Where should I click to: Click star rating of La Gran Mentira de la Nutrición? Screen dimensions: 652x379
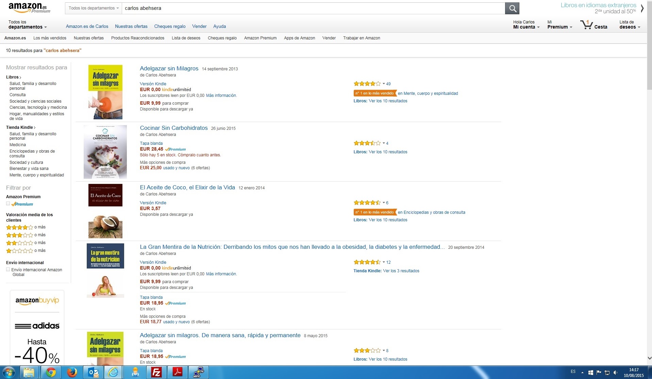pos(367,262)
